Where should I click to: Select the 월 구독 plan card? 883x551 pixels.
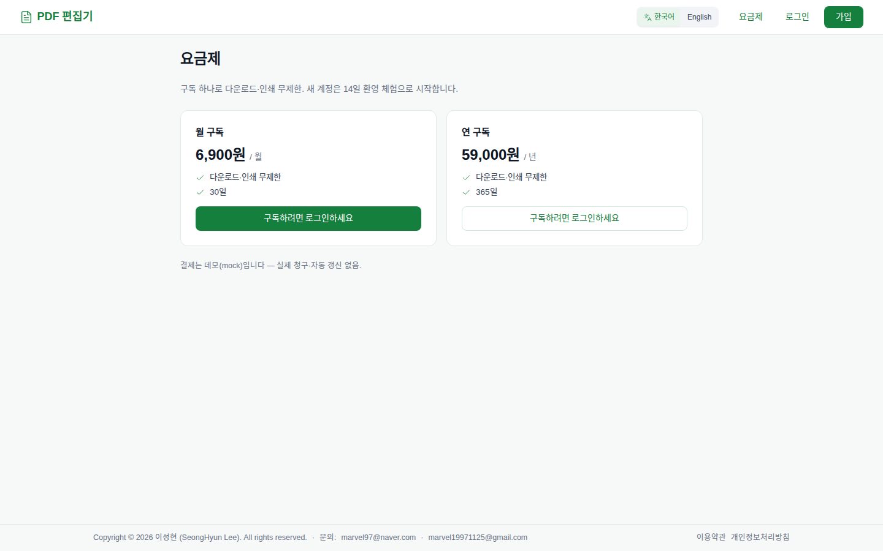(x=308, y=178)
